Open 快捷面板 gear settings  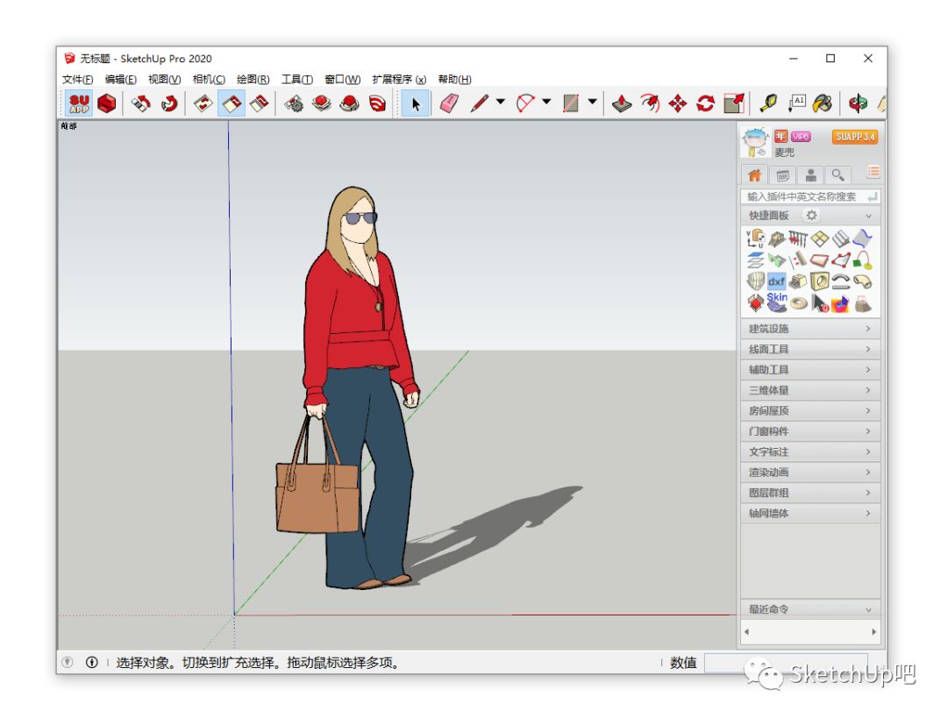(812, 216)
